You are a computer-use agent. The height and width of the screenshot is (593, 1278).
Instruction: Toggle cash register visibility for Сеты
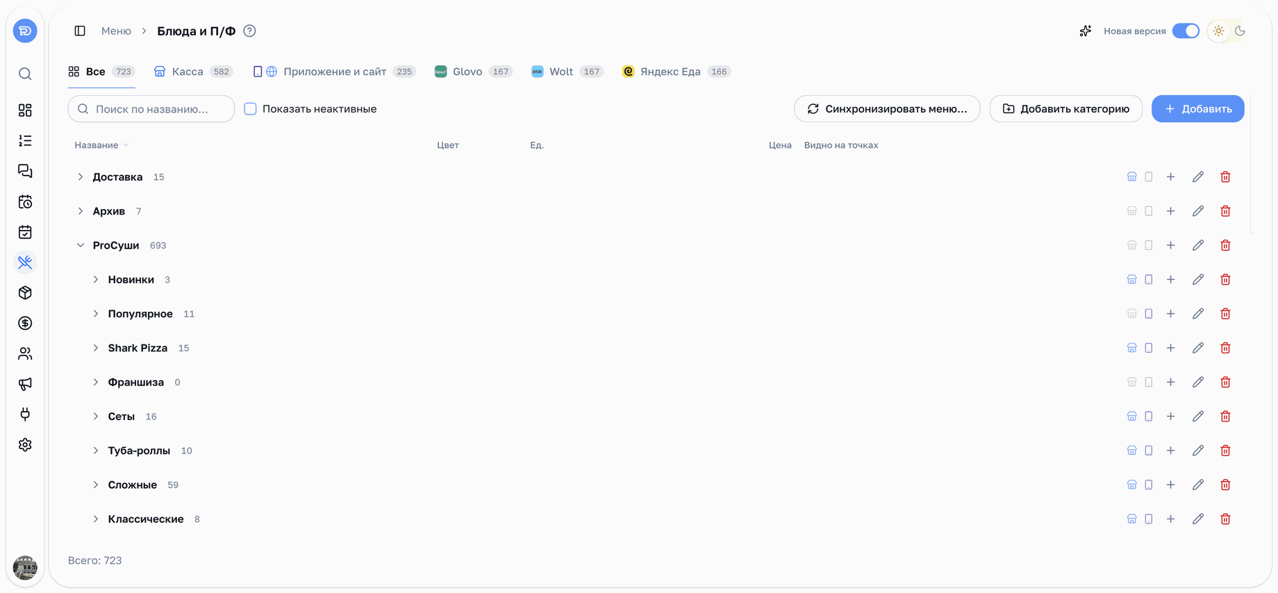point(1131,417)
